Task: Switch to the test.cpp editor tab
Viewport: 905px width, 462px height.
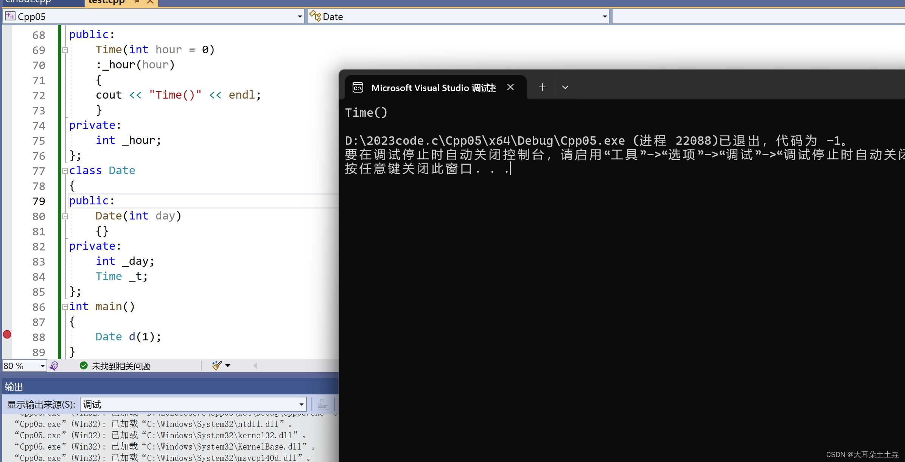Action: (107, 2)
